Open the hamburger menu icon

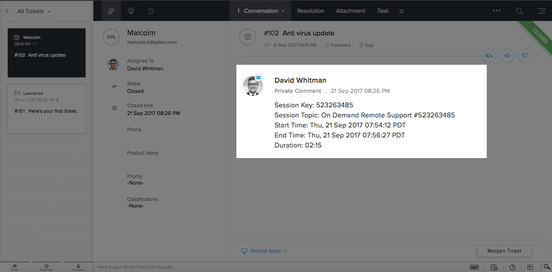pos(541,11)
